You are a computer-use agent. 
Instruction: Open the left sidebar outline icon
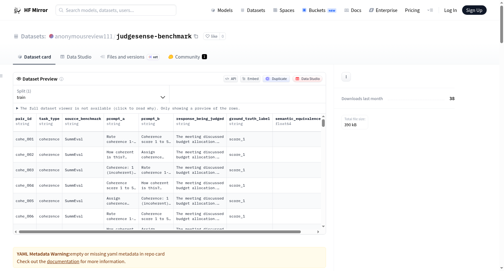[2, 76]
